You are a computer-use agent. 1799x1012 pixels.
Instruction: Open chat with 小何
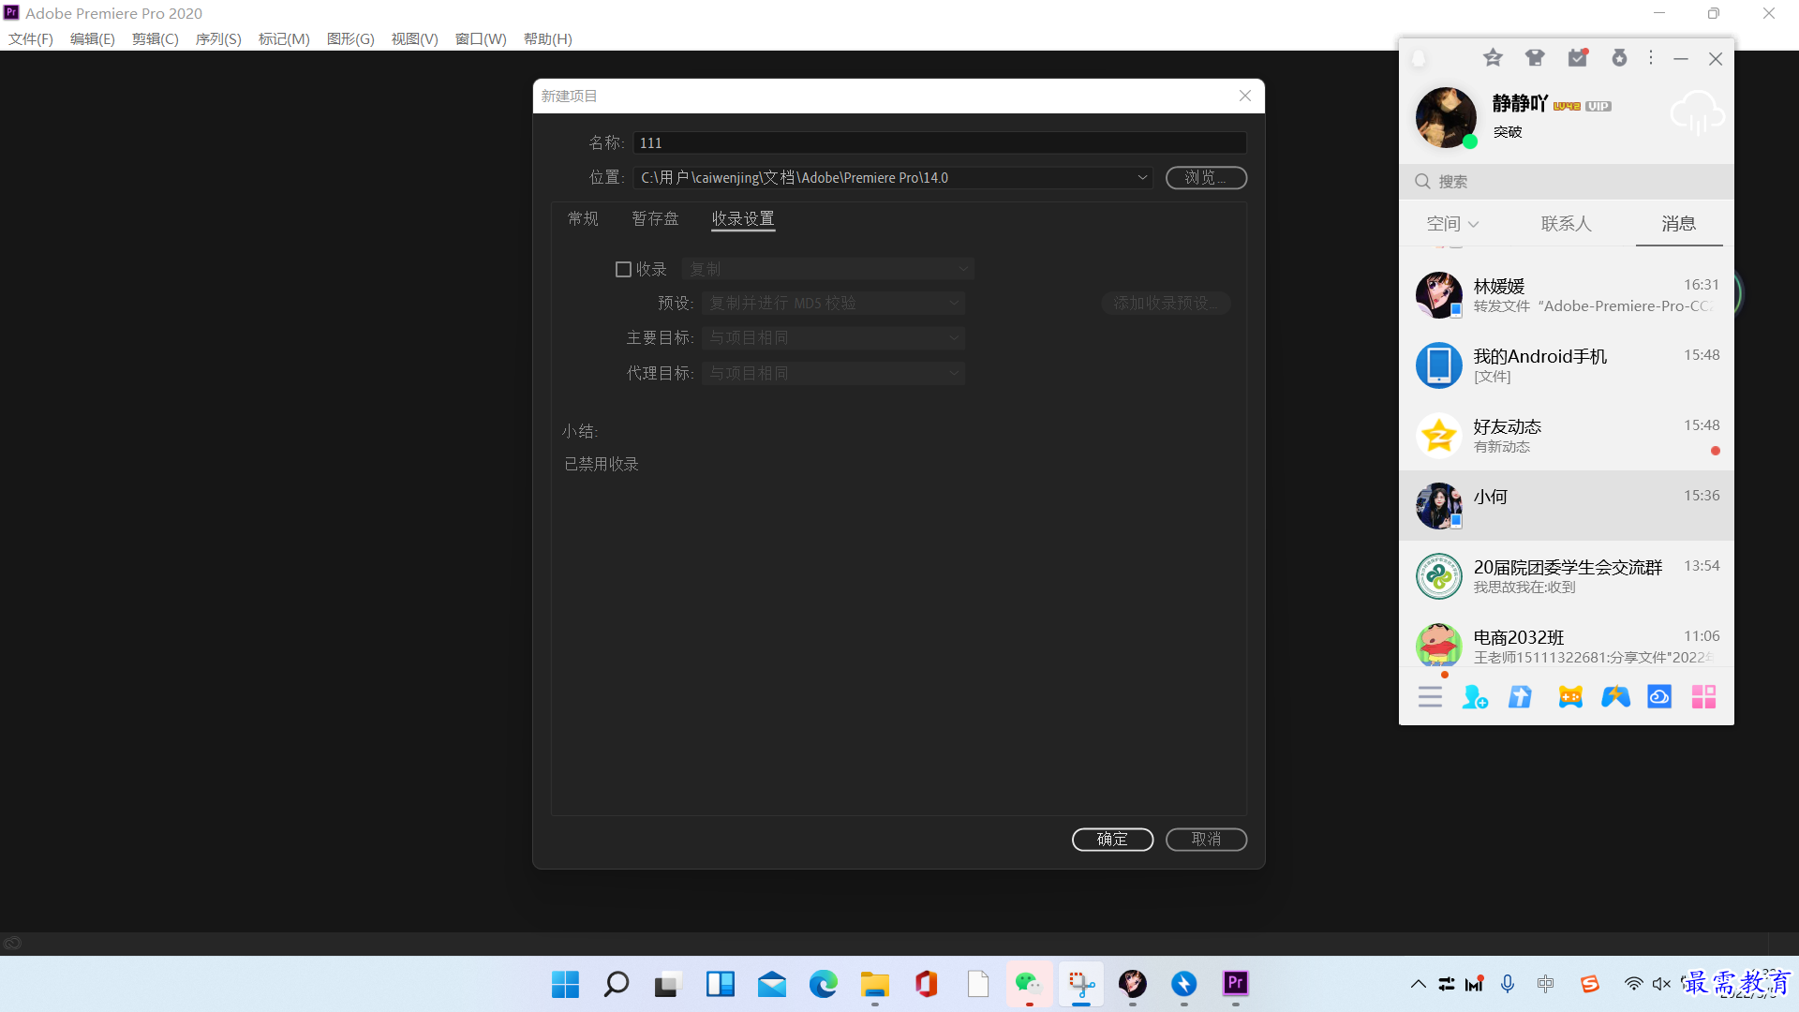[1566, 506]
